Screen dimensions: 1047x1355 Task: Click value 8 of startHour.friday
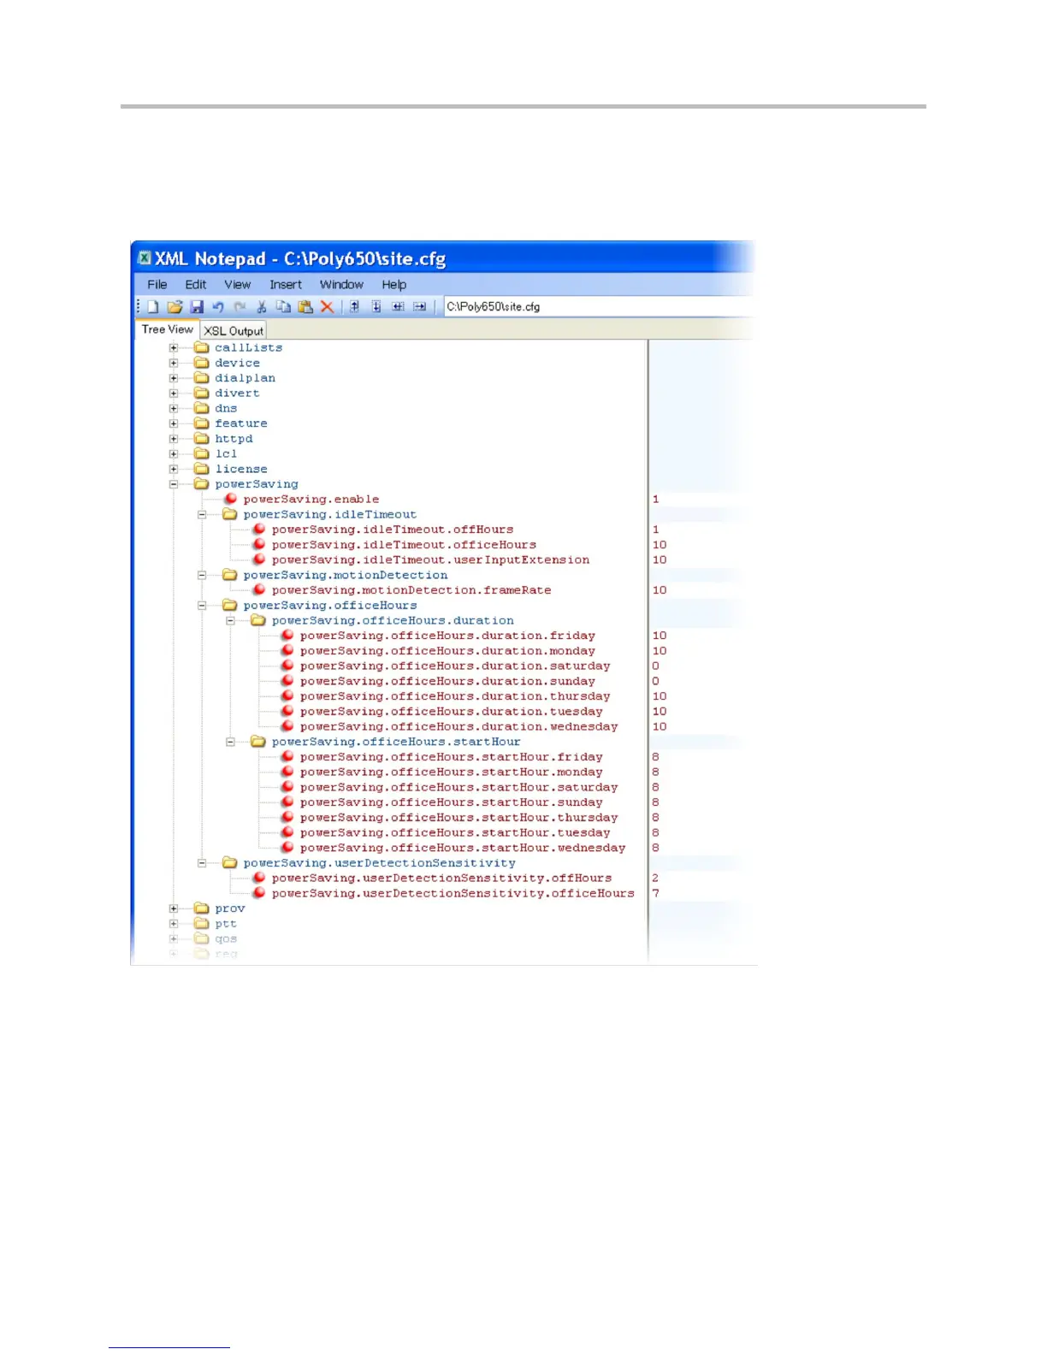[656, 756]
